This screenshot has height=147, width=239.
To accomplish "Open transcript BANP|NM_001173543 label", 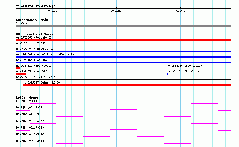I will pyautogui.click(x=30, y=141).
